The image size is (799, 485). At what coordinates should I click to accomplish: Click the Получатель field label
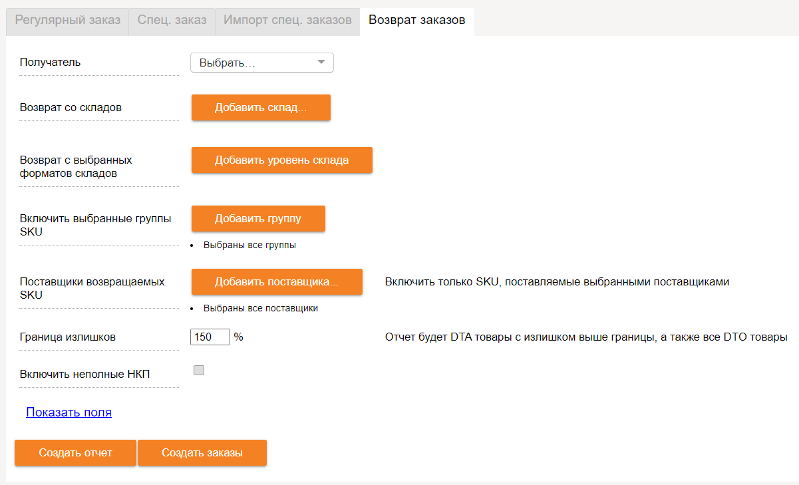51,63
